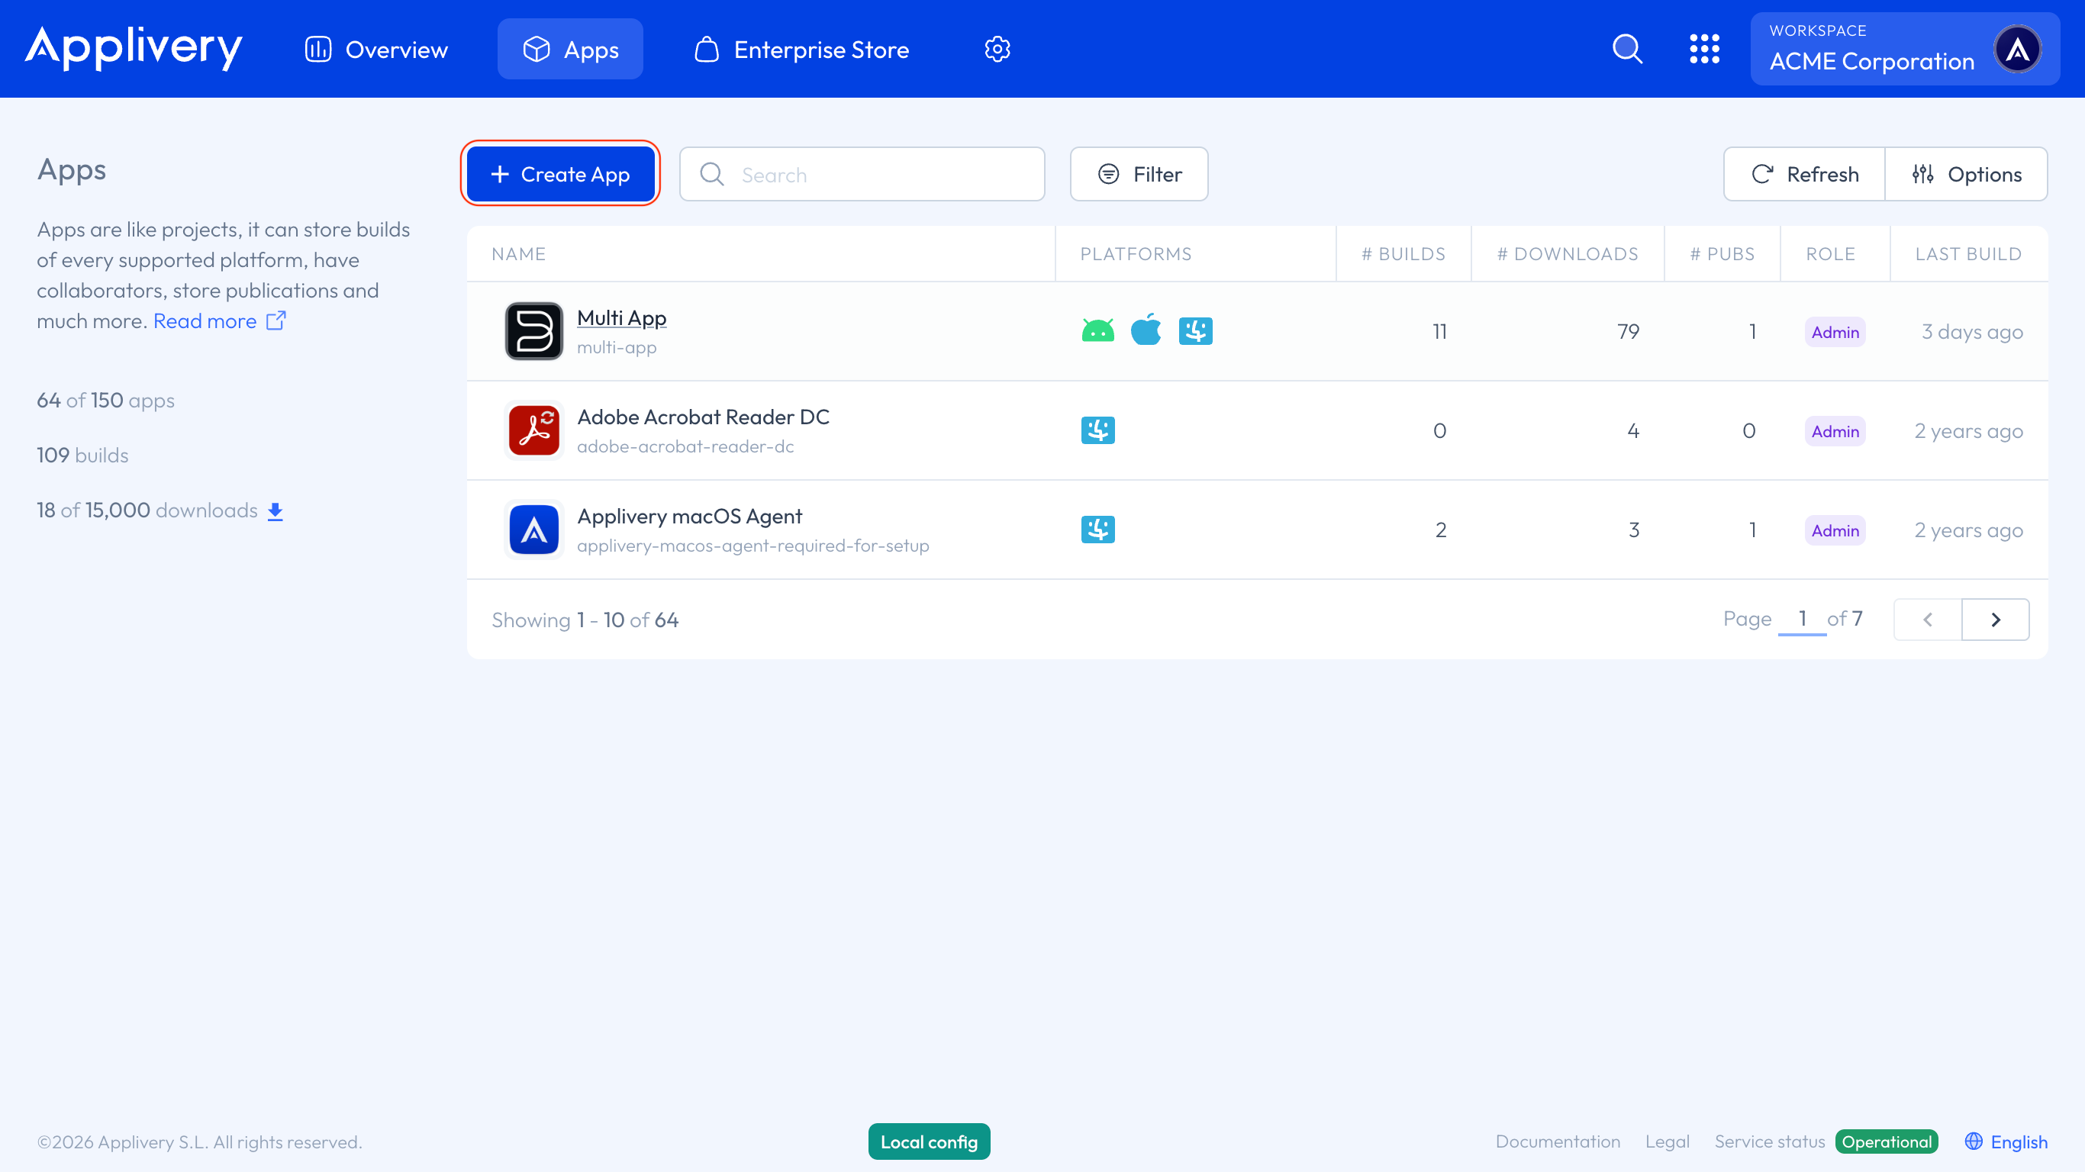Viewport: 2085px width, 1172px height.
Task: Open the Read more link
Action: (204, 320)
